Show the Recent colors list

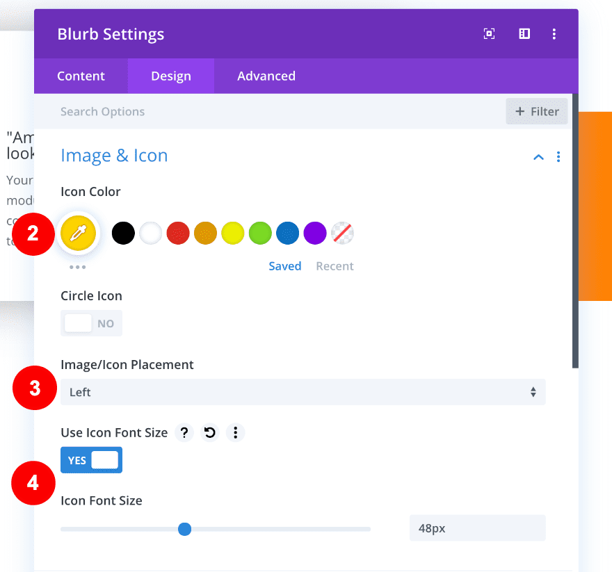[335, 266]
